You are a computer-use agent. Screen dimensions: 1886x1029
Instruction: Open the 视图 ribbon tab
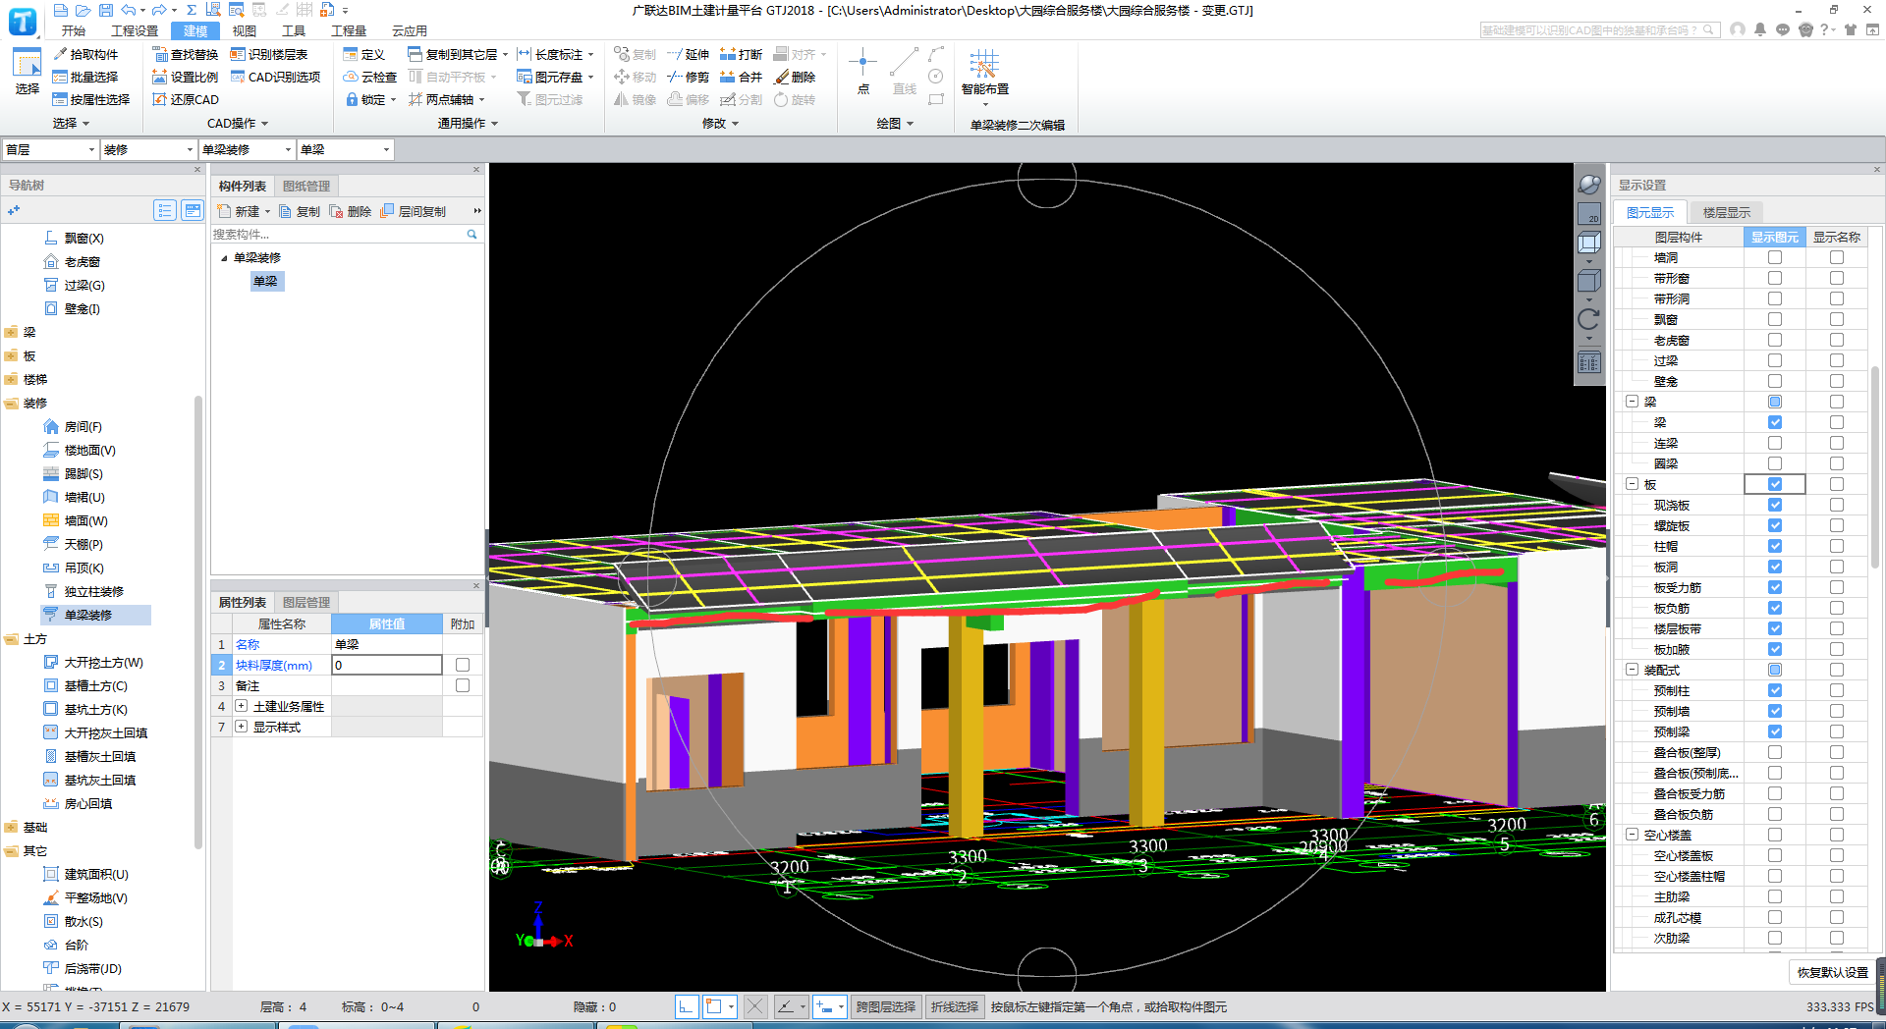[245, 30]
